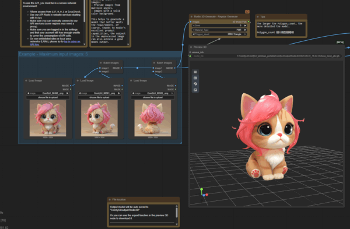Viewport: 350px width, 229px height.
Task: Click the Rodin 3D Generate - Regular Generate title bar
Action: [x=219, y=16]
